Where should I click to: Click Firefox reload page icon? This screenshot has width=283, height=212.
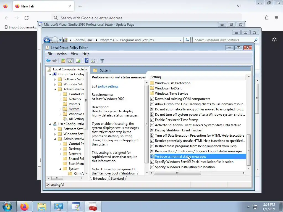27,18
